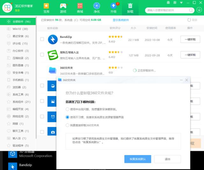204x170 pixels.
Task: Select the 安全杀毒 (1) category
Action: (18, 73)
